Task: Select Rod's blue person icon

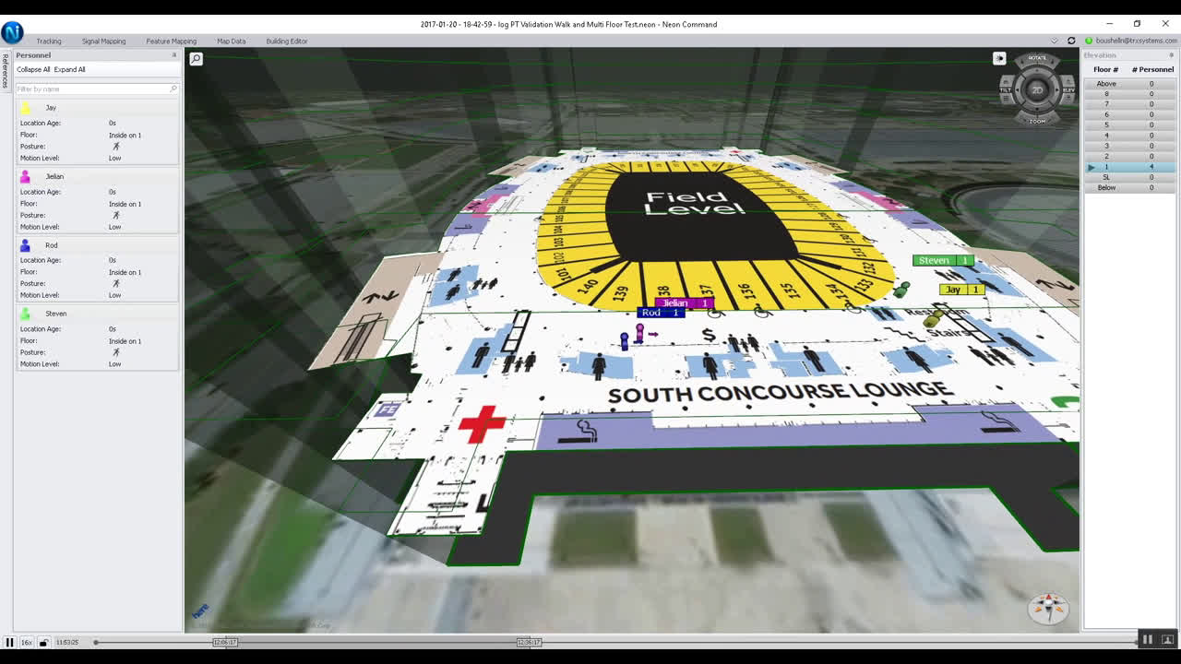Action: [25, 245]
